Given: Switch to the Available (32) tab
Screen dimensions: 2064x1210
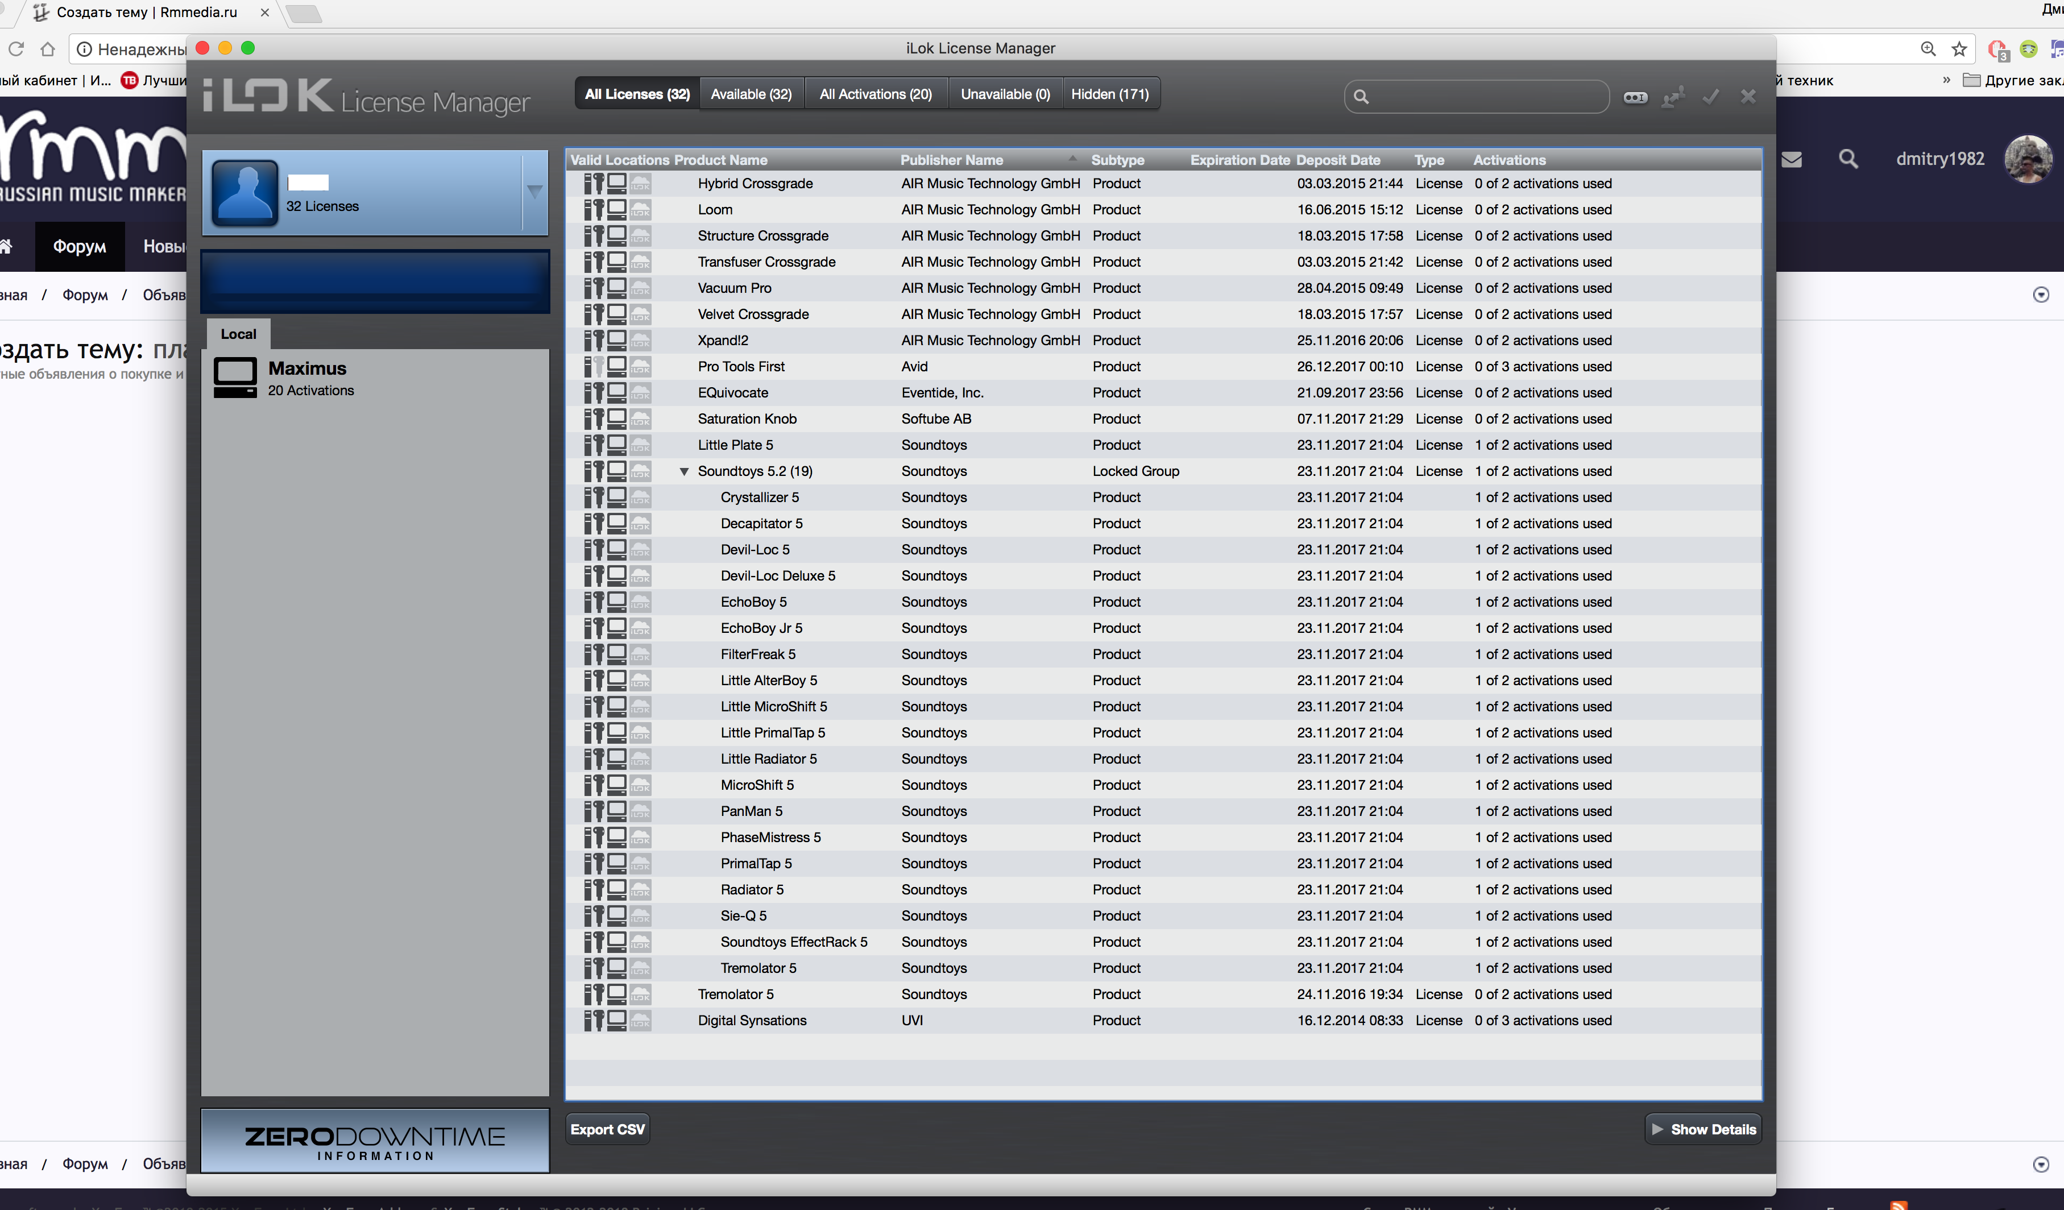Looking at the screenshot, I should click(x=751, y=94).
